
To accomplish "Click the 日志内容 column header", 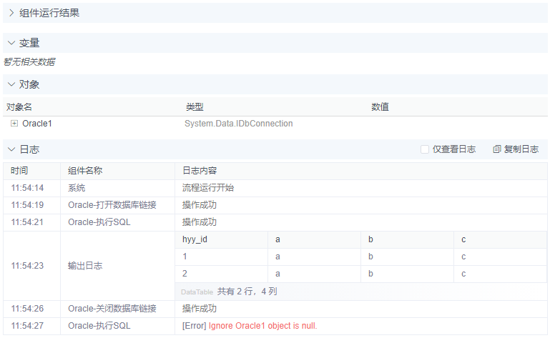I will coord(200,171).
